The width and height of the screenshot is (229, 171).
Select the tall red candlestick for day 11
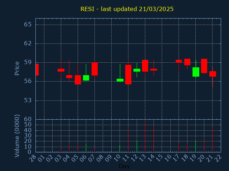pyautogui.click(x=128, y=74)
